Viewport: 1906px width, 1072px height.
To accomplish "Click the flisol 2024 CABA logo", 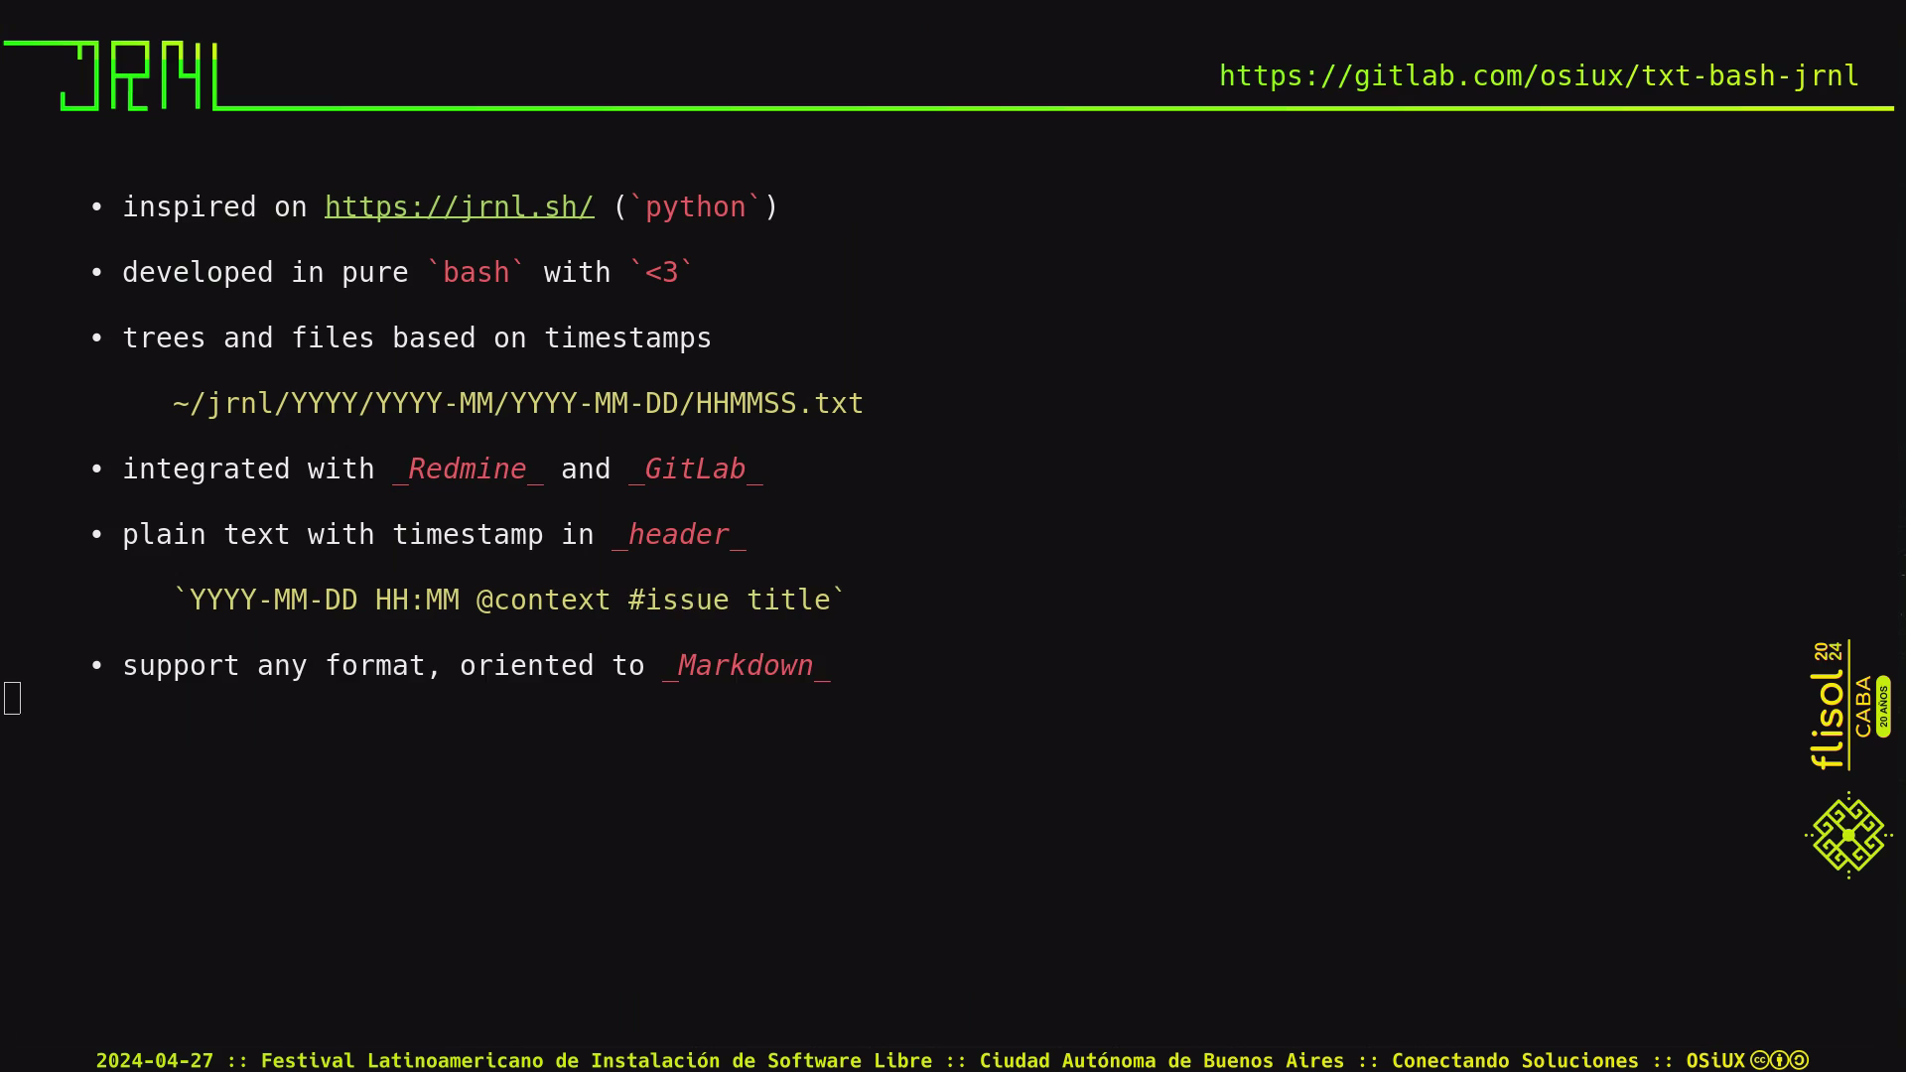I will [x=1849, y=705].
